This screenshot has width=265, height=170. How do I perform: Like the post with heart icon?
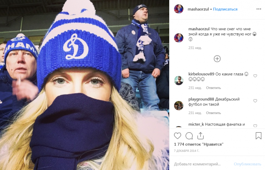[178, 136]
